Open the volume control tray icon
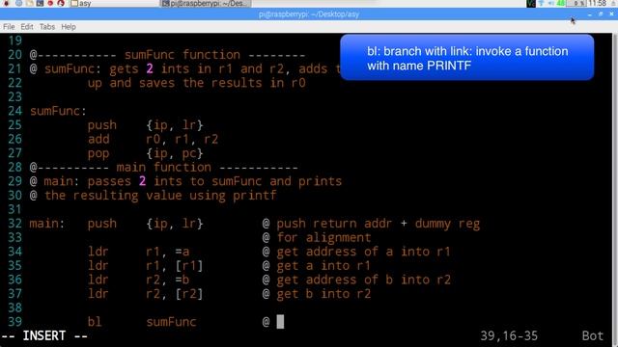Screen dimensions: 618x347 coord(551,4)
